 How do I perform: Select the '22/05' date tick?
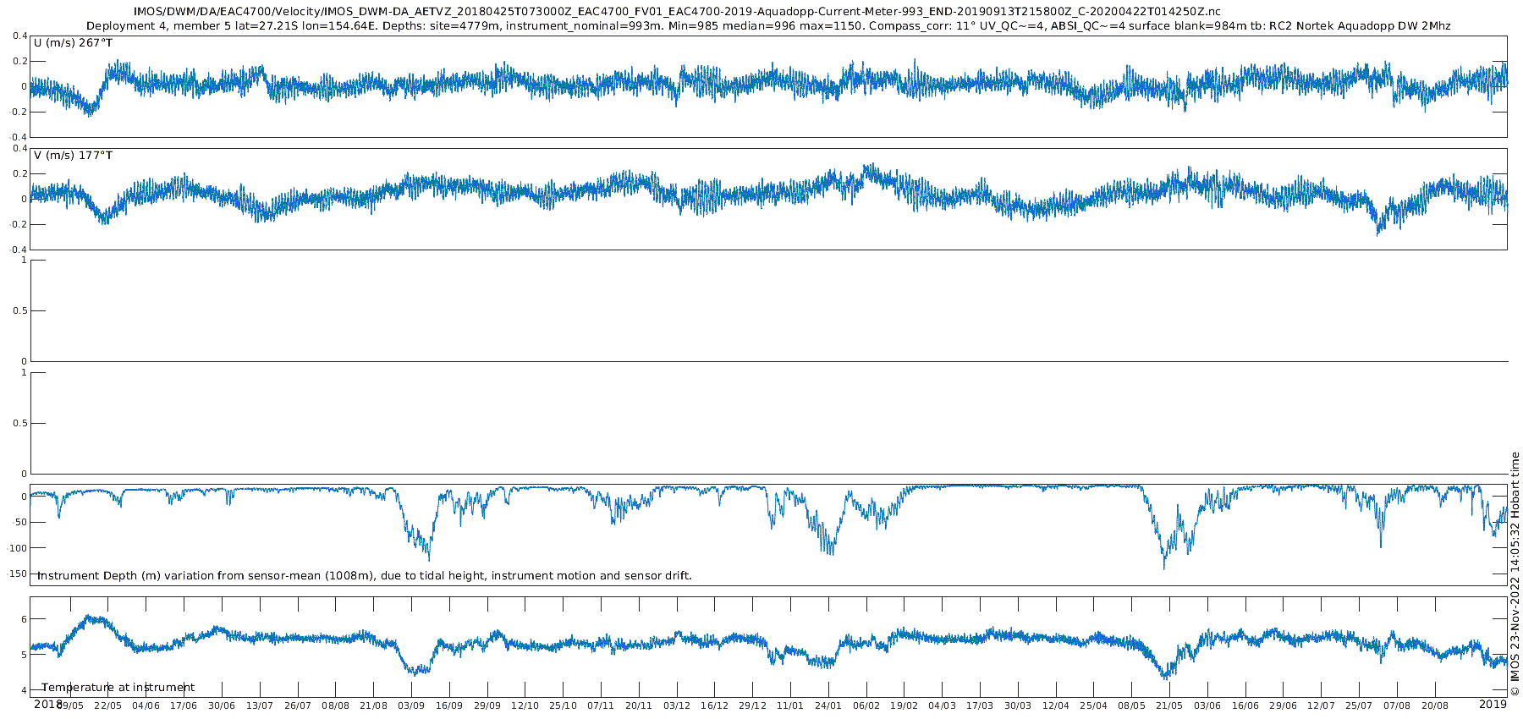[107, 705]
